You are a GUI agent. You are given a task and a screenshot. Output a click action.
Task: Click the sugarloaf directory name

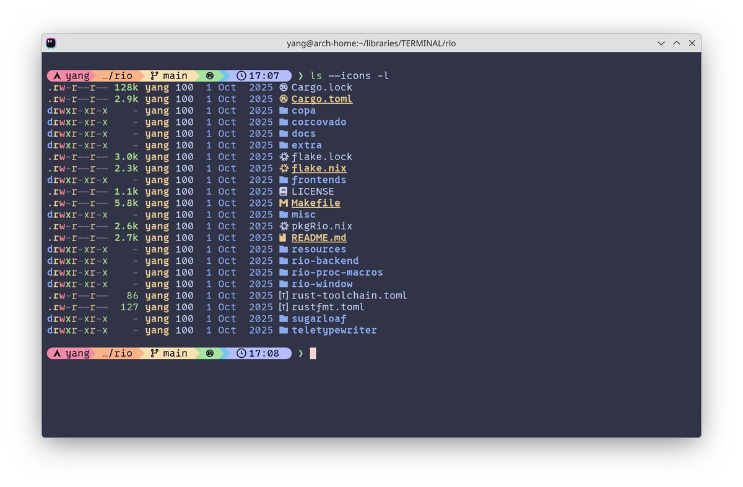(x=319, y=319)
